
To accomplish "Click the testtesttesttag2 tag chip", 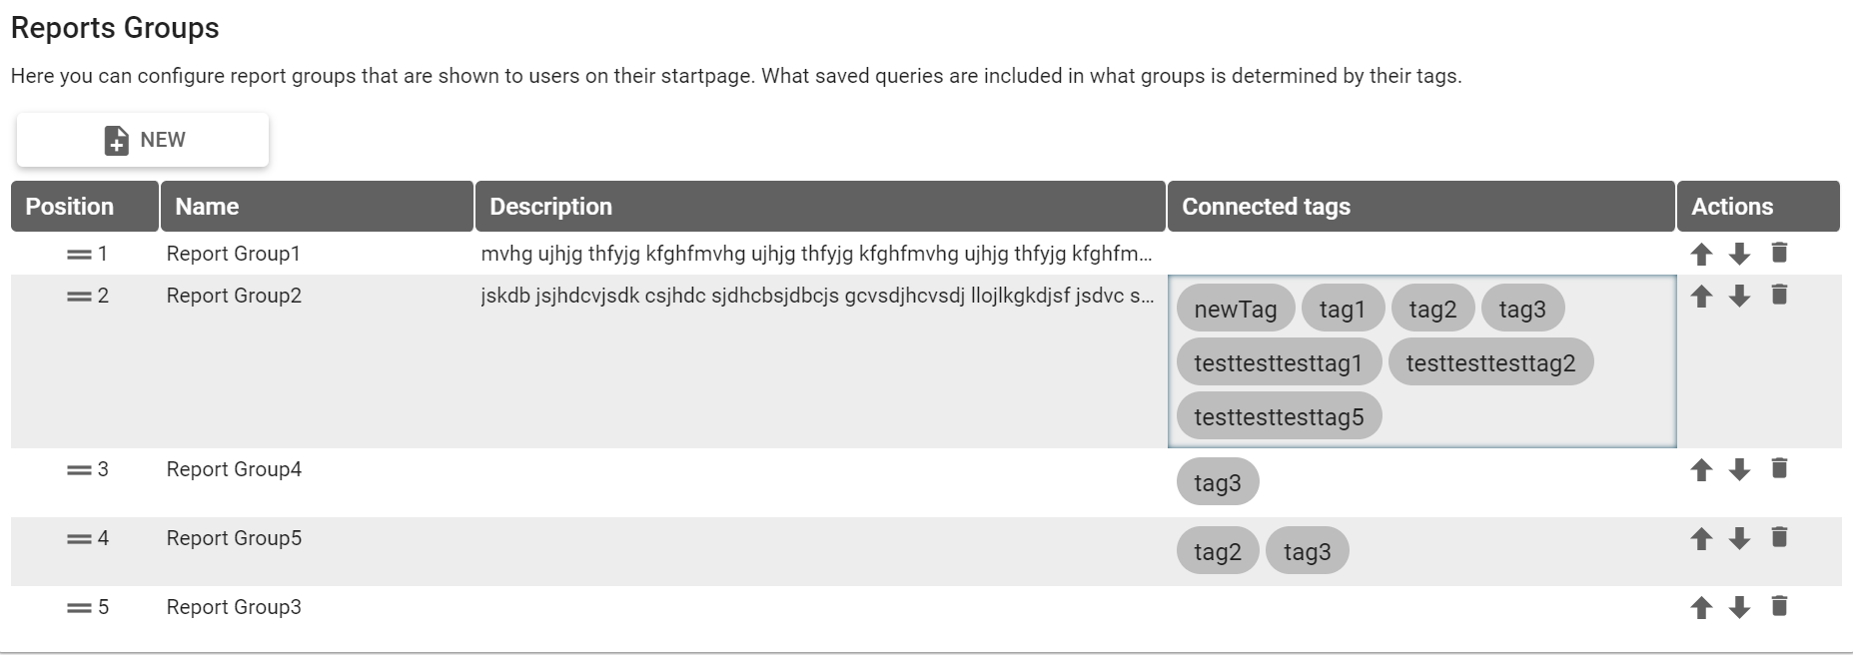I will (x=1490, y=363).
